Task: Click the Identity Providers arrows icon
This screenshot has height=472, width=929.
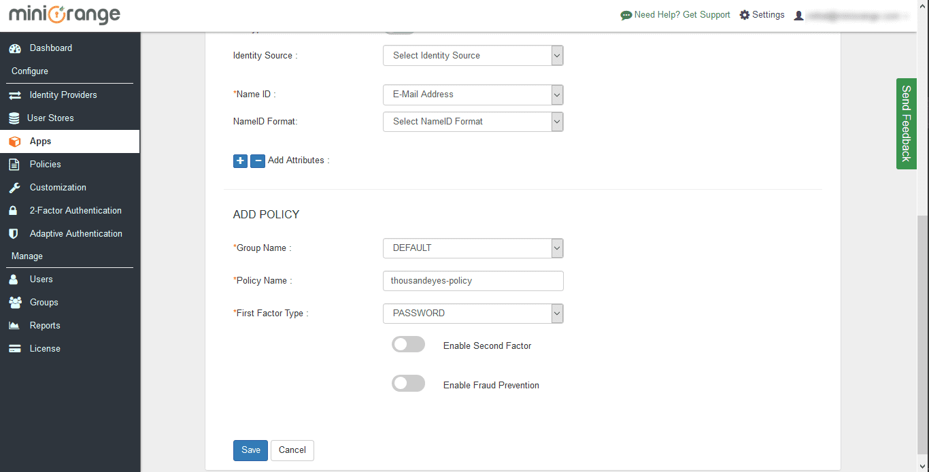Action: click(15, 95)
